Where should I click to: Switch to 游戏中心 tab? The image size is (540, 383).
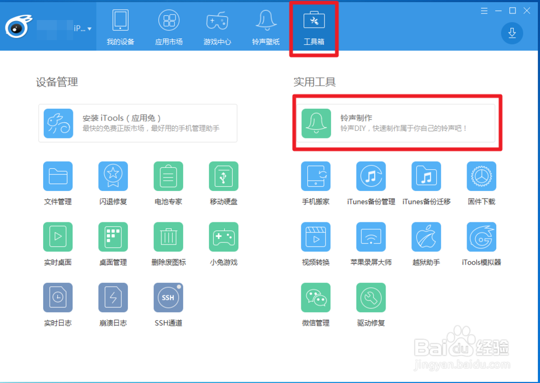point(217,28)
